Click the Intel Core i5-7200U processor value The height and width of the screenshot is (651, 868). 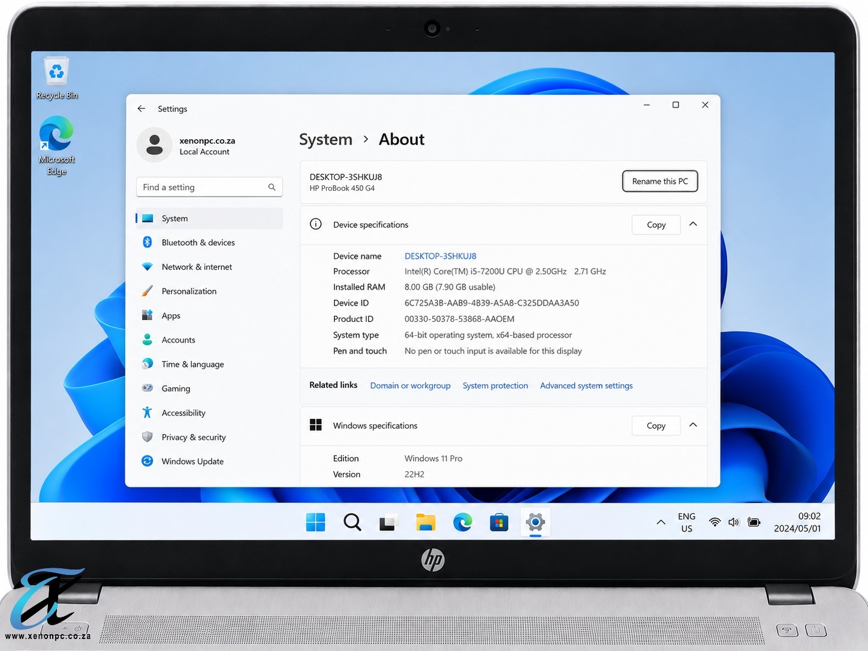point(505,272)
